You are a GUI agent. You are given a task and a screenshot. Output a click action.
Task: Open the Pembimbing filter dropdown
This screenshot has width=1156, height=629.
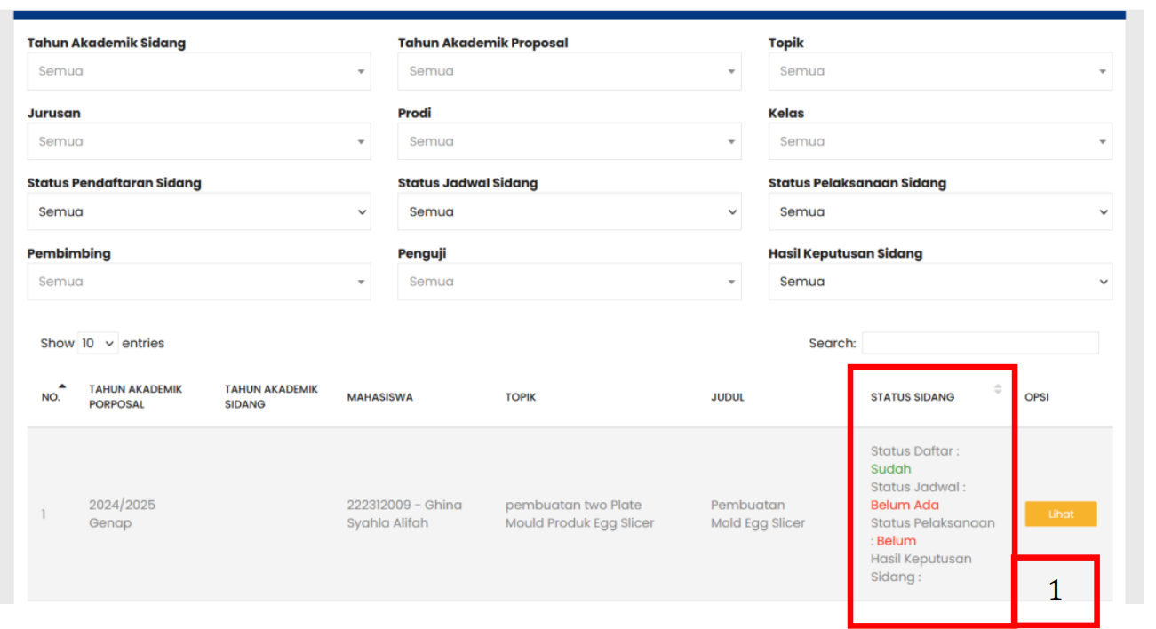click(x=198, y=282)
